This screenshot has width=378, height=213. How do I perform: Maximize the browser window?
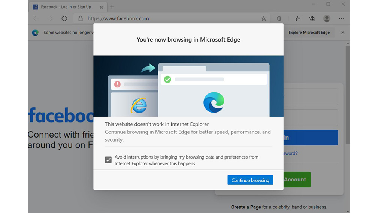click(x=328, y=4)
